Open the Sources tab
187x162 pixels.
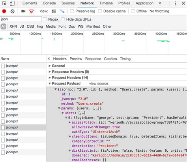pos(68,3)
